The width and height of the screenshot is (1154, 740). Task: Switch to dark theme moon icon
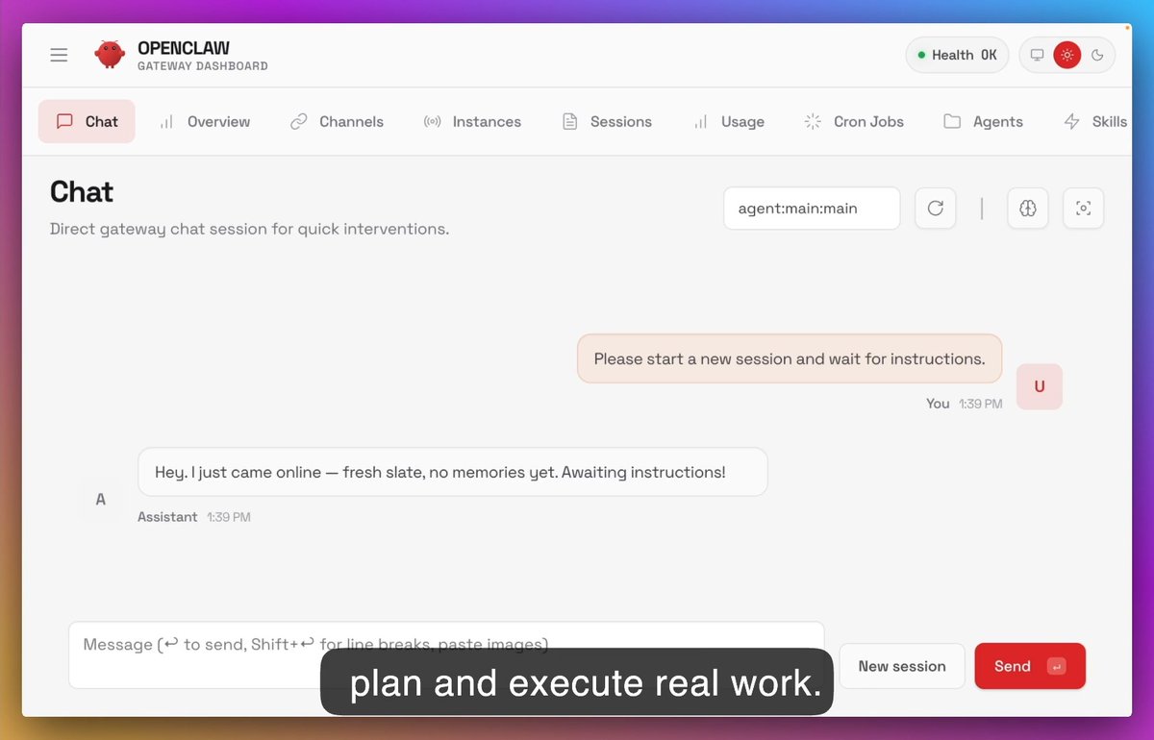[1097, 55]
